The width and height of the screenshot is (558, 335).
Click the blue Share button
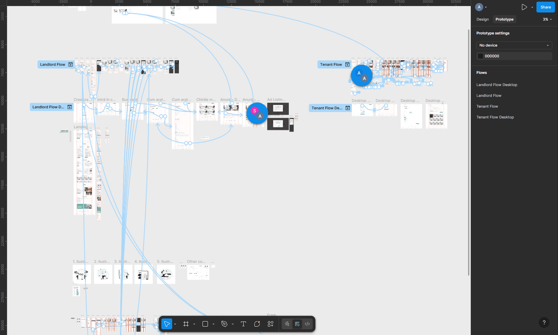point(546,7)
